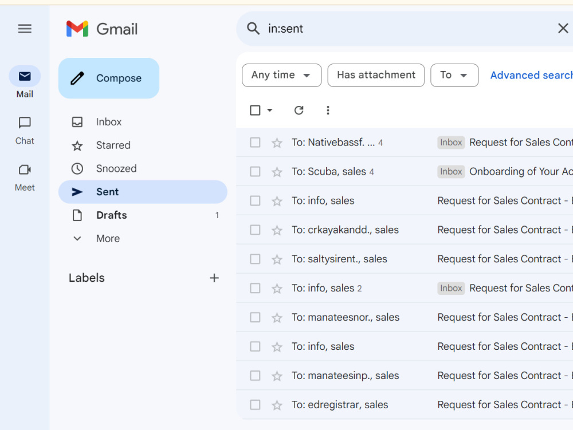Open Advanced search link
Viewport: 573px width, 430px height.
(531, 75)
